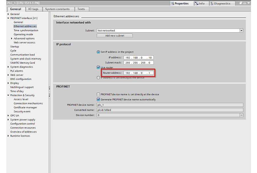Click the navigation pane expand right arrow
This screenshot has width=257, height=173.
(49, 96)
